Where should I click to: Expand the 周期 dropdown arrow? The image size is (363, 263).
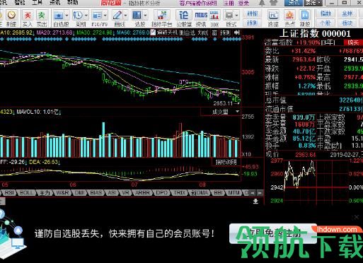[86, 16]
